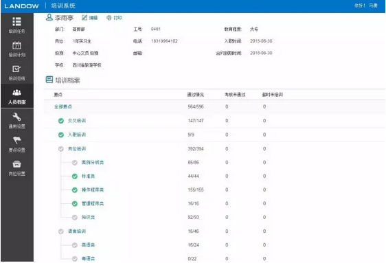Click green check icon of 管理程序类 row
Screen dimensions: 386x263
coord(75,204)
